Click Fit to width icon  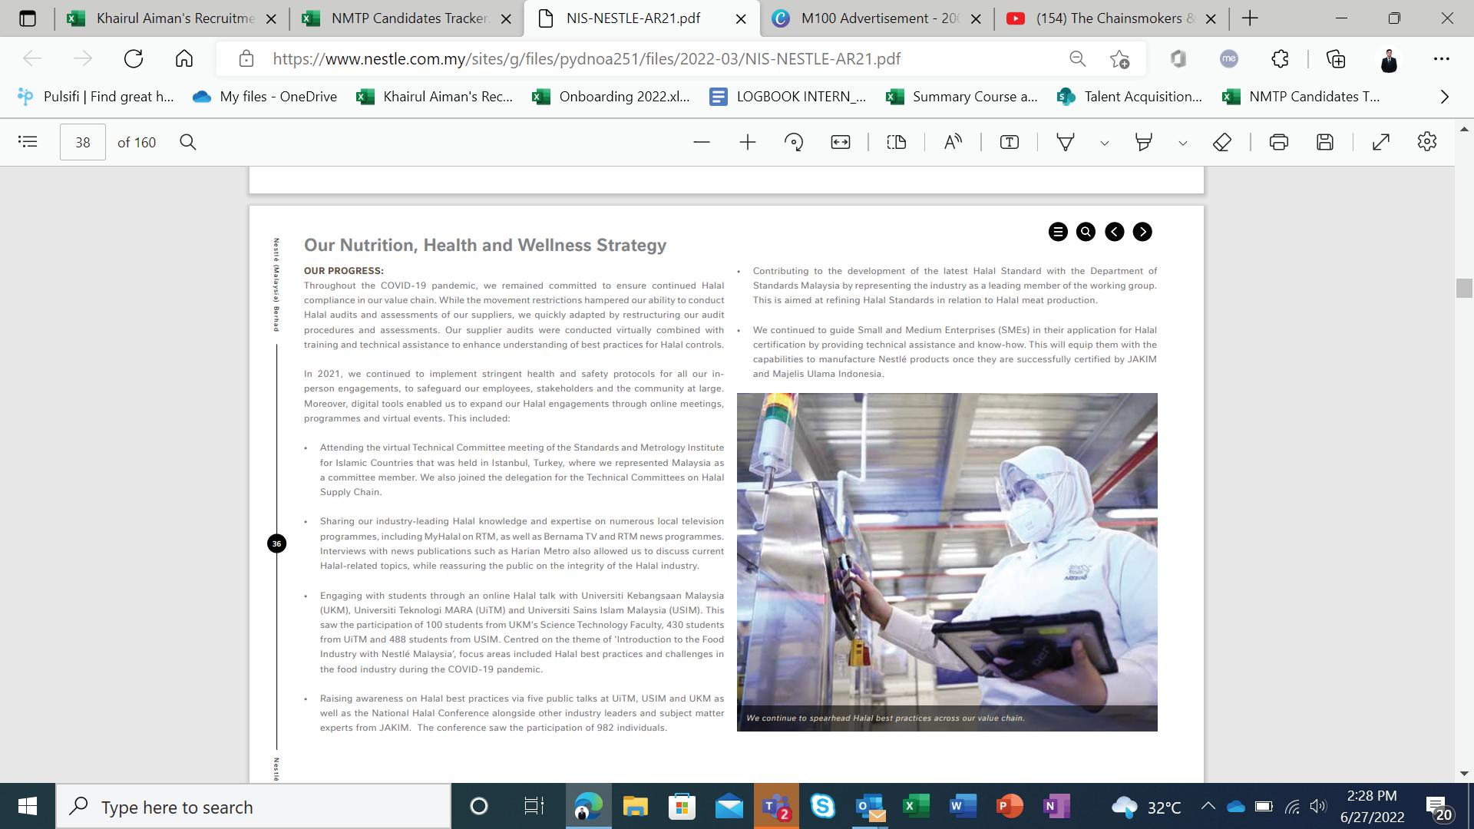(841, 142)
